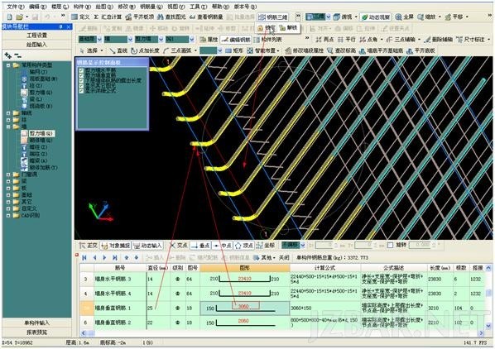This screenshot has width=495, height=349.
Task: Toggle 动态观察 dynamic orbit view
Action: [x=376, y=17]
